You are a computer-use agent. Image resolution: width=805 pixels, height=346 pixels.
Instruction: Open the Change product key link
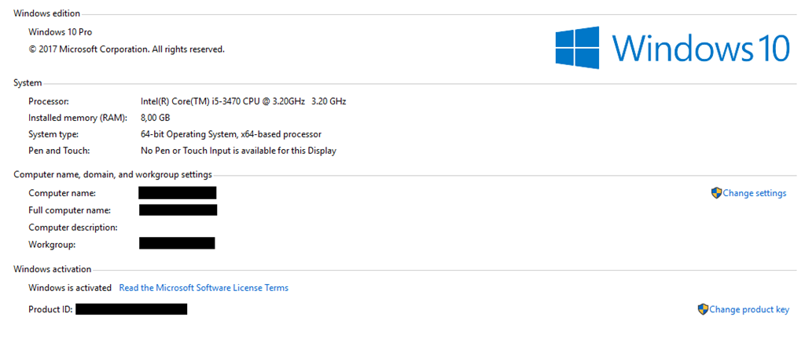748,309
